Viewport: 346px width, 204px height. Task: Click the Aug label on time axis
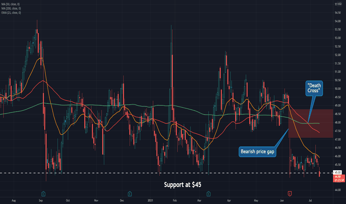tap(14, 200)
